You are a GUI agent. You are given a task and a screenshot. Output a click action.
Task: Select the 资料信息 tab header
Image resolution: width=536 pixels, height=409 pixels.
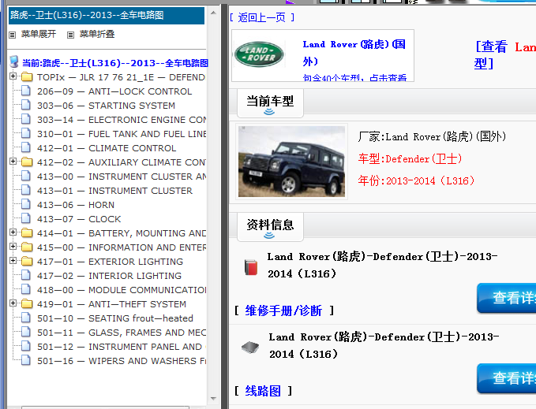point(270,227)
